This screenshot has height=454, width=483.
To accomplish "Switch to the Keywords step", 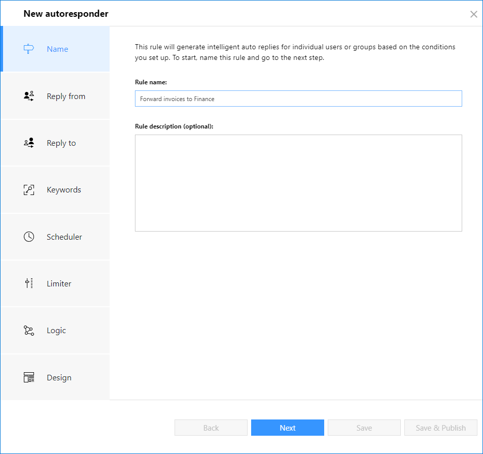I will [55, 190].
